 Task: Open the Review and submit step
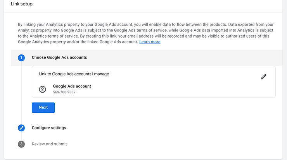pos(49,144)
